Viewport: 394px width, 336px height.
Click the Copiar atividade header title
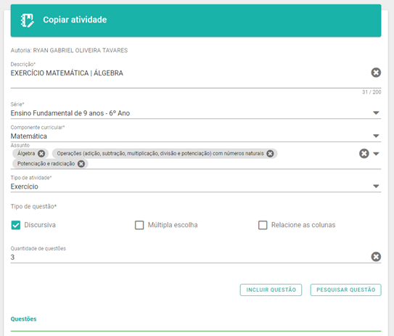tap(75, 20)
